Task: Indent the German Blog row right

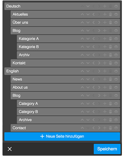Action: coord(99,31)
